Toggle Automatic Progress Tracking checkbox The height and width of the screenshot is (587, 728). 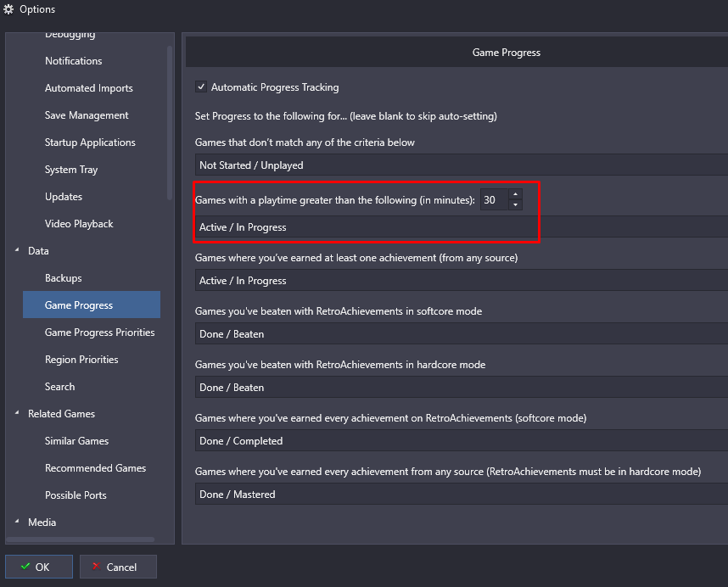pos(201,87)
